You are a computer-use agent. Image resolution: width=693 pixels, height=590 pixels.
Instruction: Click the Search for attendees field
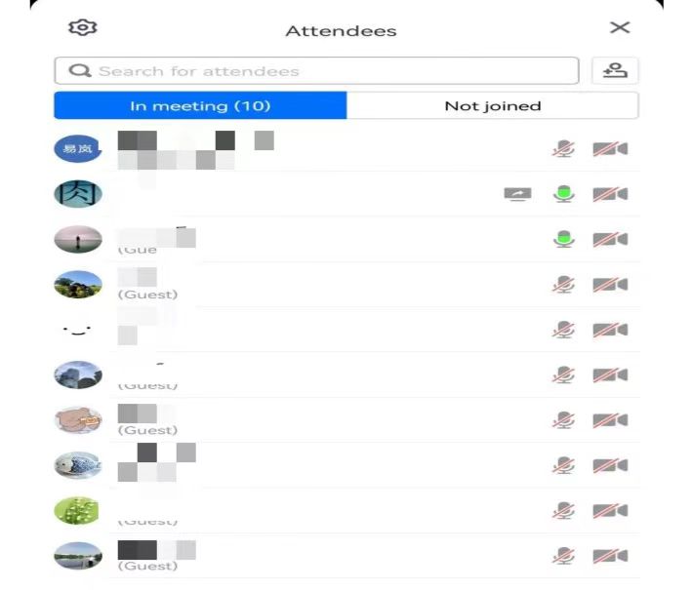[x=316, y=70]
